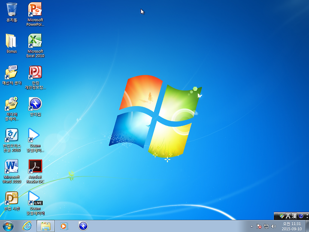Viewport: 309px width, 232px height.
Task: Select the 메신저 센터 folder shortcut
Action: [12, 75]
